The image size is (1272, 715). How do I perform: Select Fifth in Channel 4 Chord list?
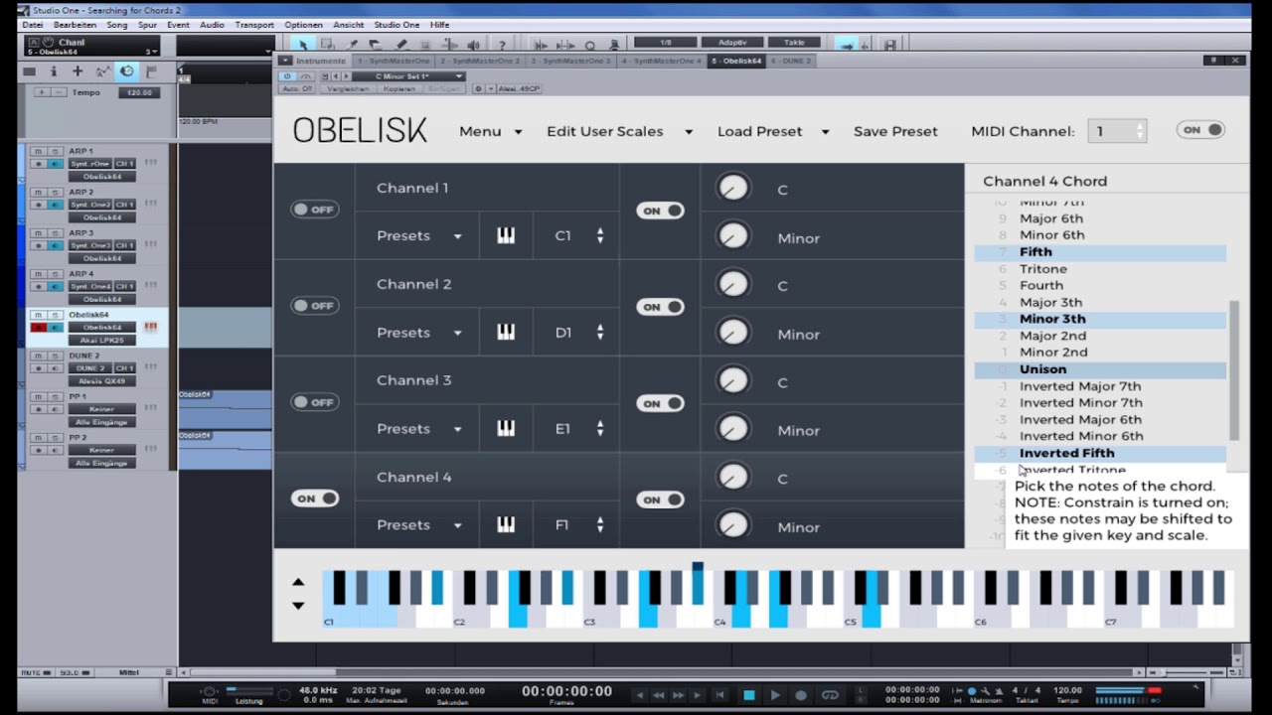pyautogui.click(x=1100, y=252)
